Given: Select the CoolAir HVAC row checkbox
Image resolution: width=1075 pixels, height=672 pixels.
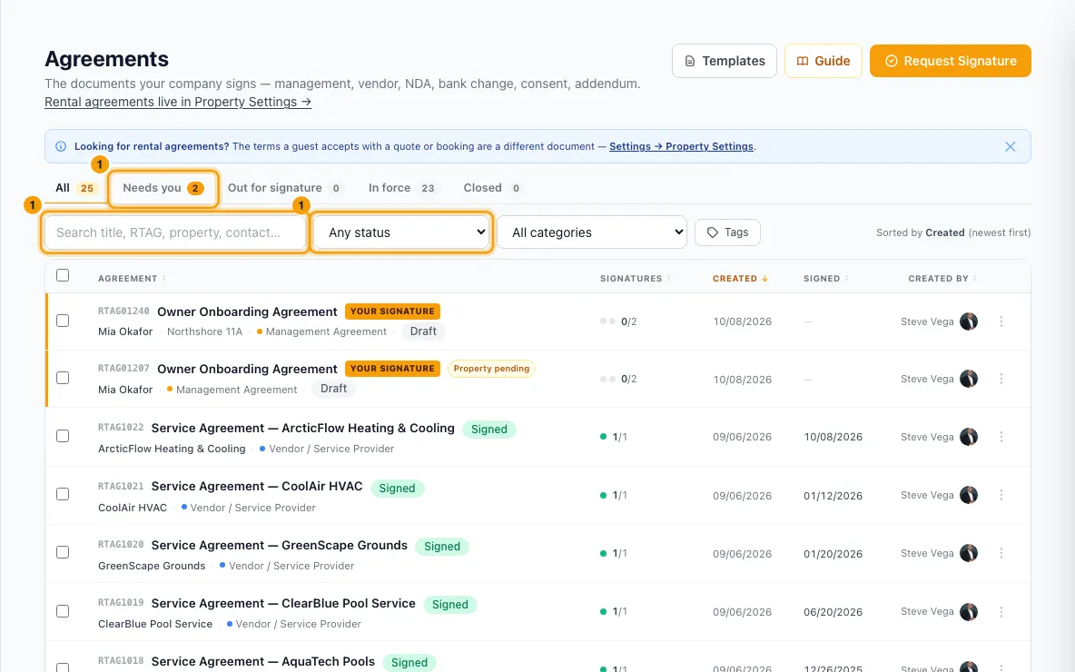Looking at the screenshot, I should click(63, 494).
